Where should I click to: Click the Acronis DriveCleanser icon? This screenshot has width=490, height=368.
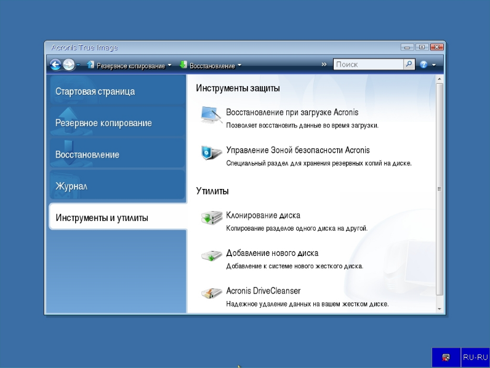pyautogui.click(x=211, y=294)
